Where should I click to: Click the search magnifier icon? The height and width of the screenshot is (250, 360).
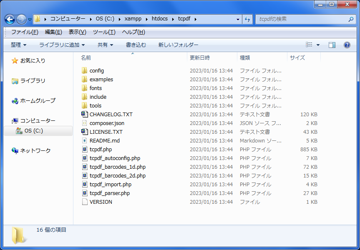click(x=350, y=19)
